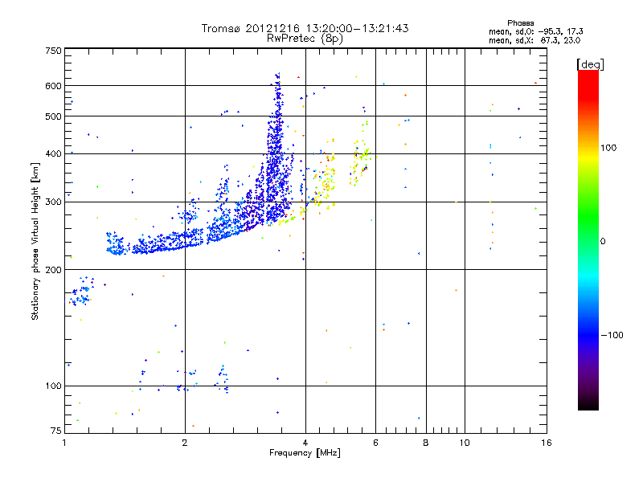643x482 pixels.
Task: Select the 'mean, sd,O: -95.3, 17.3' line
Action: click(x=535, y=31)
